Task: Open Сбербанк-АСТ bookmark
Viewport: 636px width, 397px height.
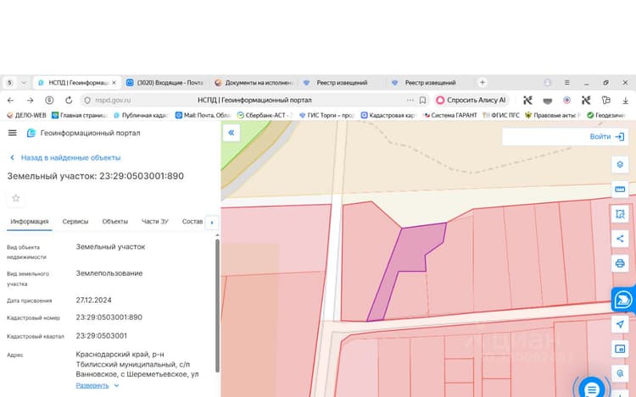Action: [x=265, y=115]
